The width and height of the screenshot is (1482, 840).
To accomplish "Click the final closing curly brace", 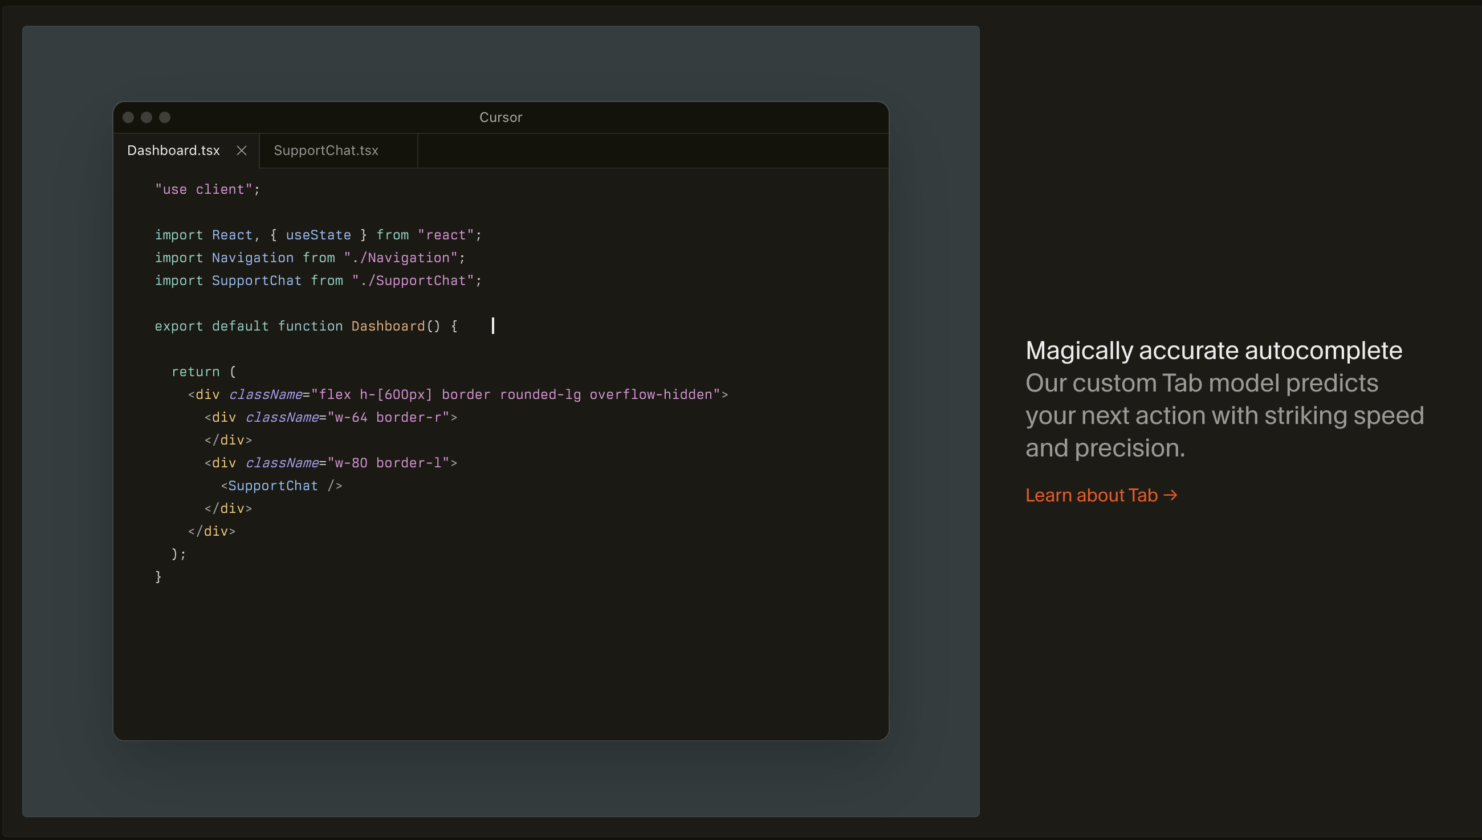I will coord(158,576).
